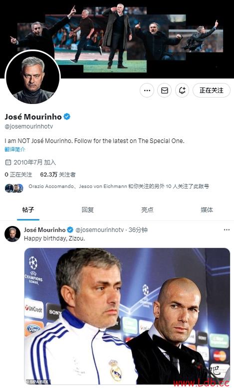Open the Champions League press conference photo
Image resolution: width=234 pixels, height=388 pixels.
127,316
